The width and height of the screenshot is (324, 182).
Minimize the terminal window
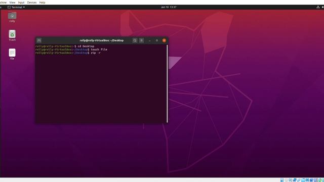click(150, 40)
